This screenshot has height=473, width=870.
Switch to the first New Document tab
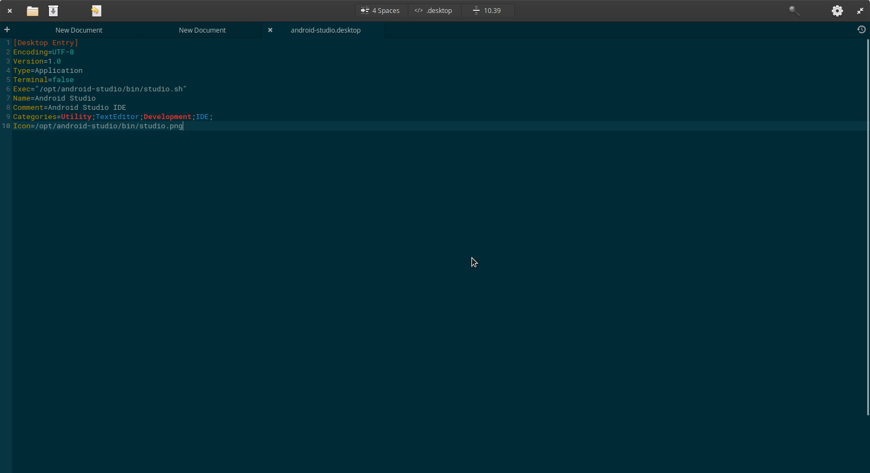pyautogui.click(x=79, y=30)
